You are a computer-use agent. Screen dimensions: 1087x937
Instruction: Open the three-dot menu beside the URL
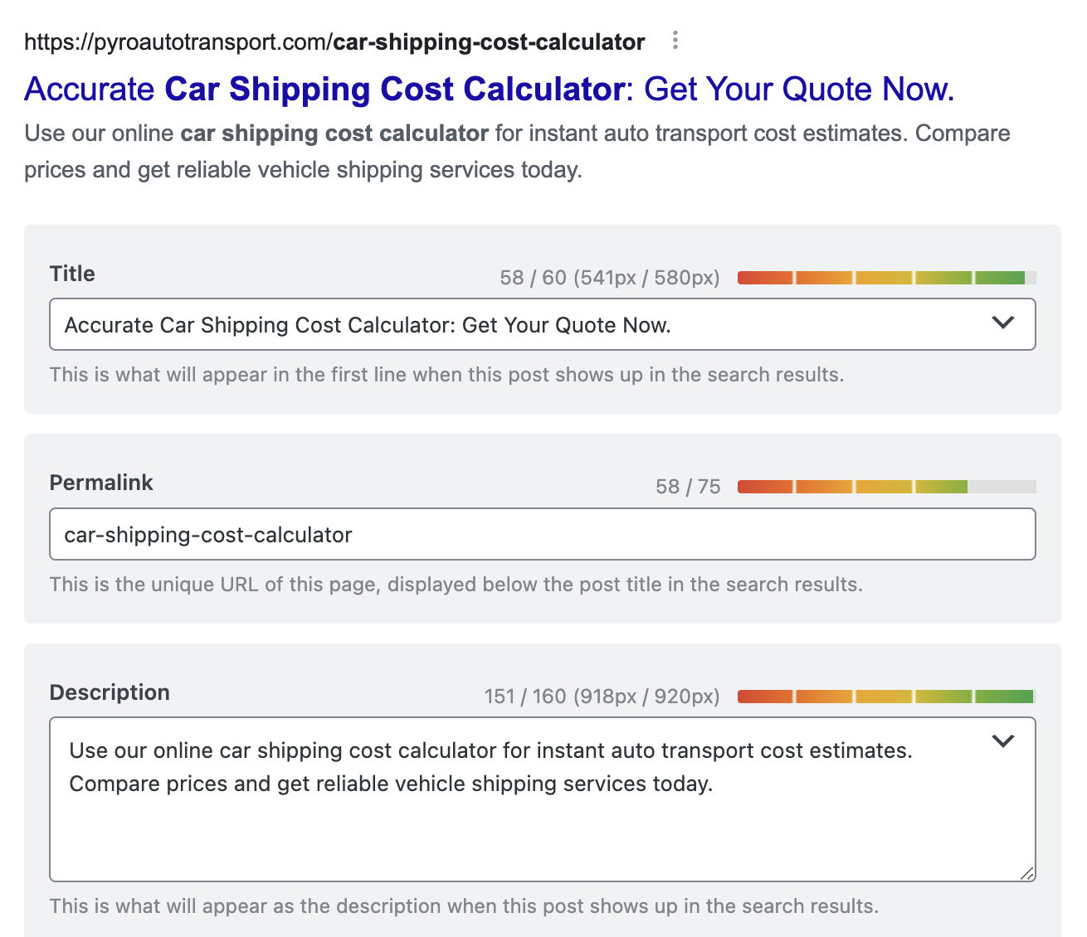coord(675,41)
